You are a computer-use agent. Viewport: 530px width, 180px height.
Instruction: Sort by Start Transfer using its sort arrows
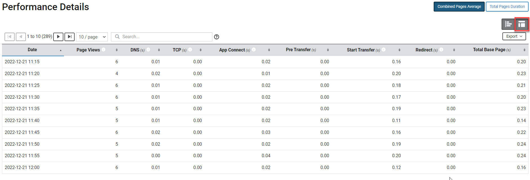[399, 50]
